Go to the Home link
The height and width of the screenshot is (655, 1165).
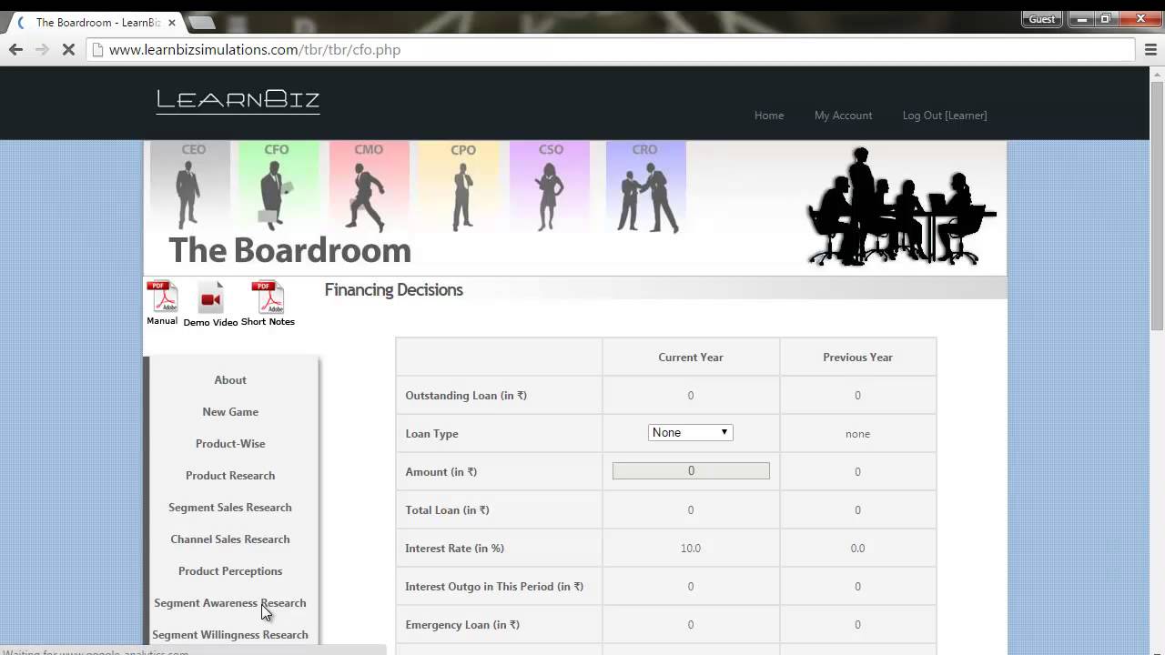pos(769,116)
